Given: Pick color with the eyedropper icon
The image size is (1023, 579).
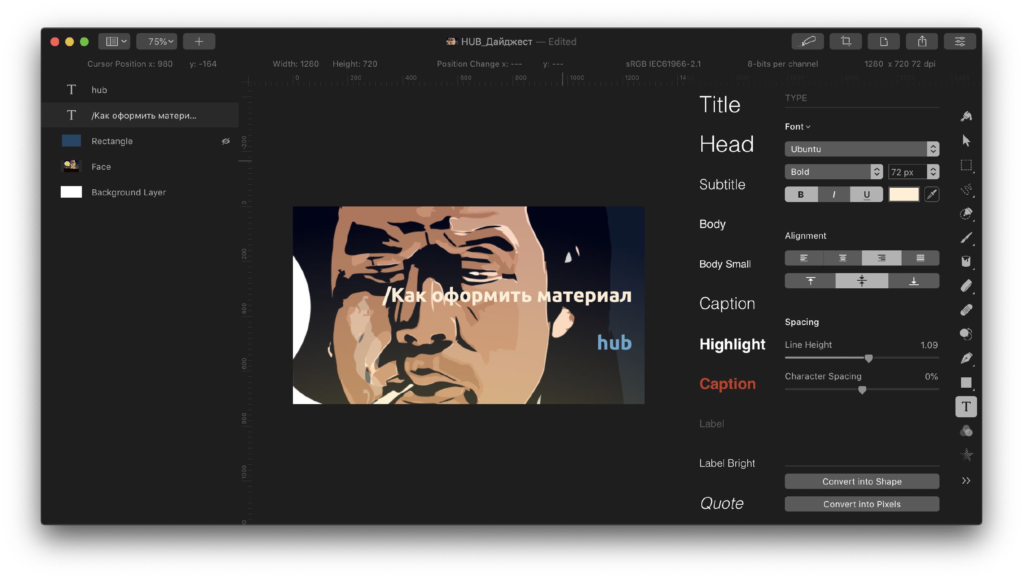Looking at the screenshot, I should point(931,194).
